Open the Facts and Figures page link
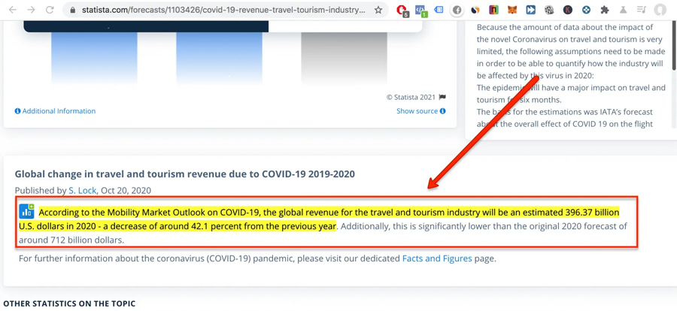Image resolution: width=677 pixels, height=311 pixels. point(437,258)
